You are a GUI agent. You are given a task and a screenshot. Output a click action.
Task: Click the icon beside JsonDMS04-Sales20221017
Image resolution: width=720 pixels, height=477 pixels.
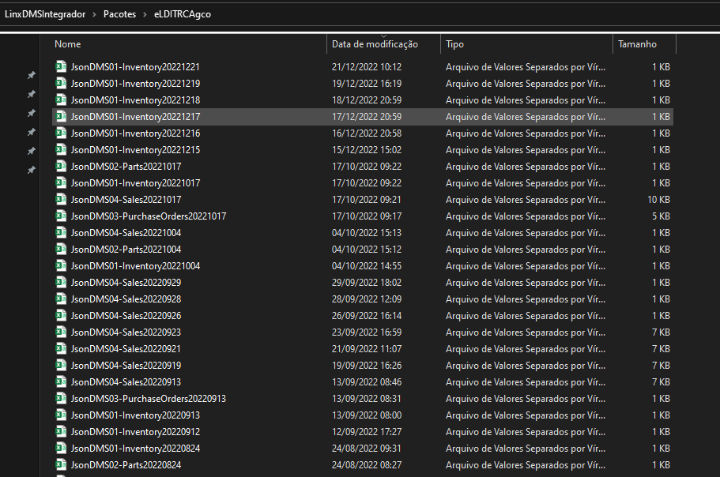(x=61, y=199)
